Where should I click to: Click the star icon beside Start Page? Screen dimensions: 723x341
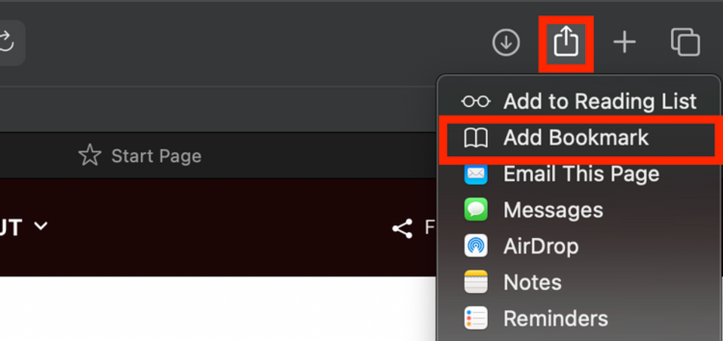click(90, 155)
